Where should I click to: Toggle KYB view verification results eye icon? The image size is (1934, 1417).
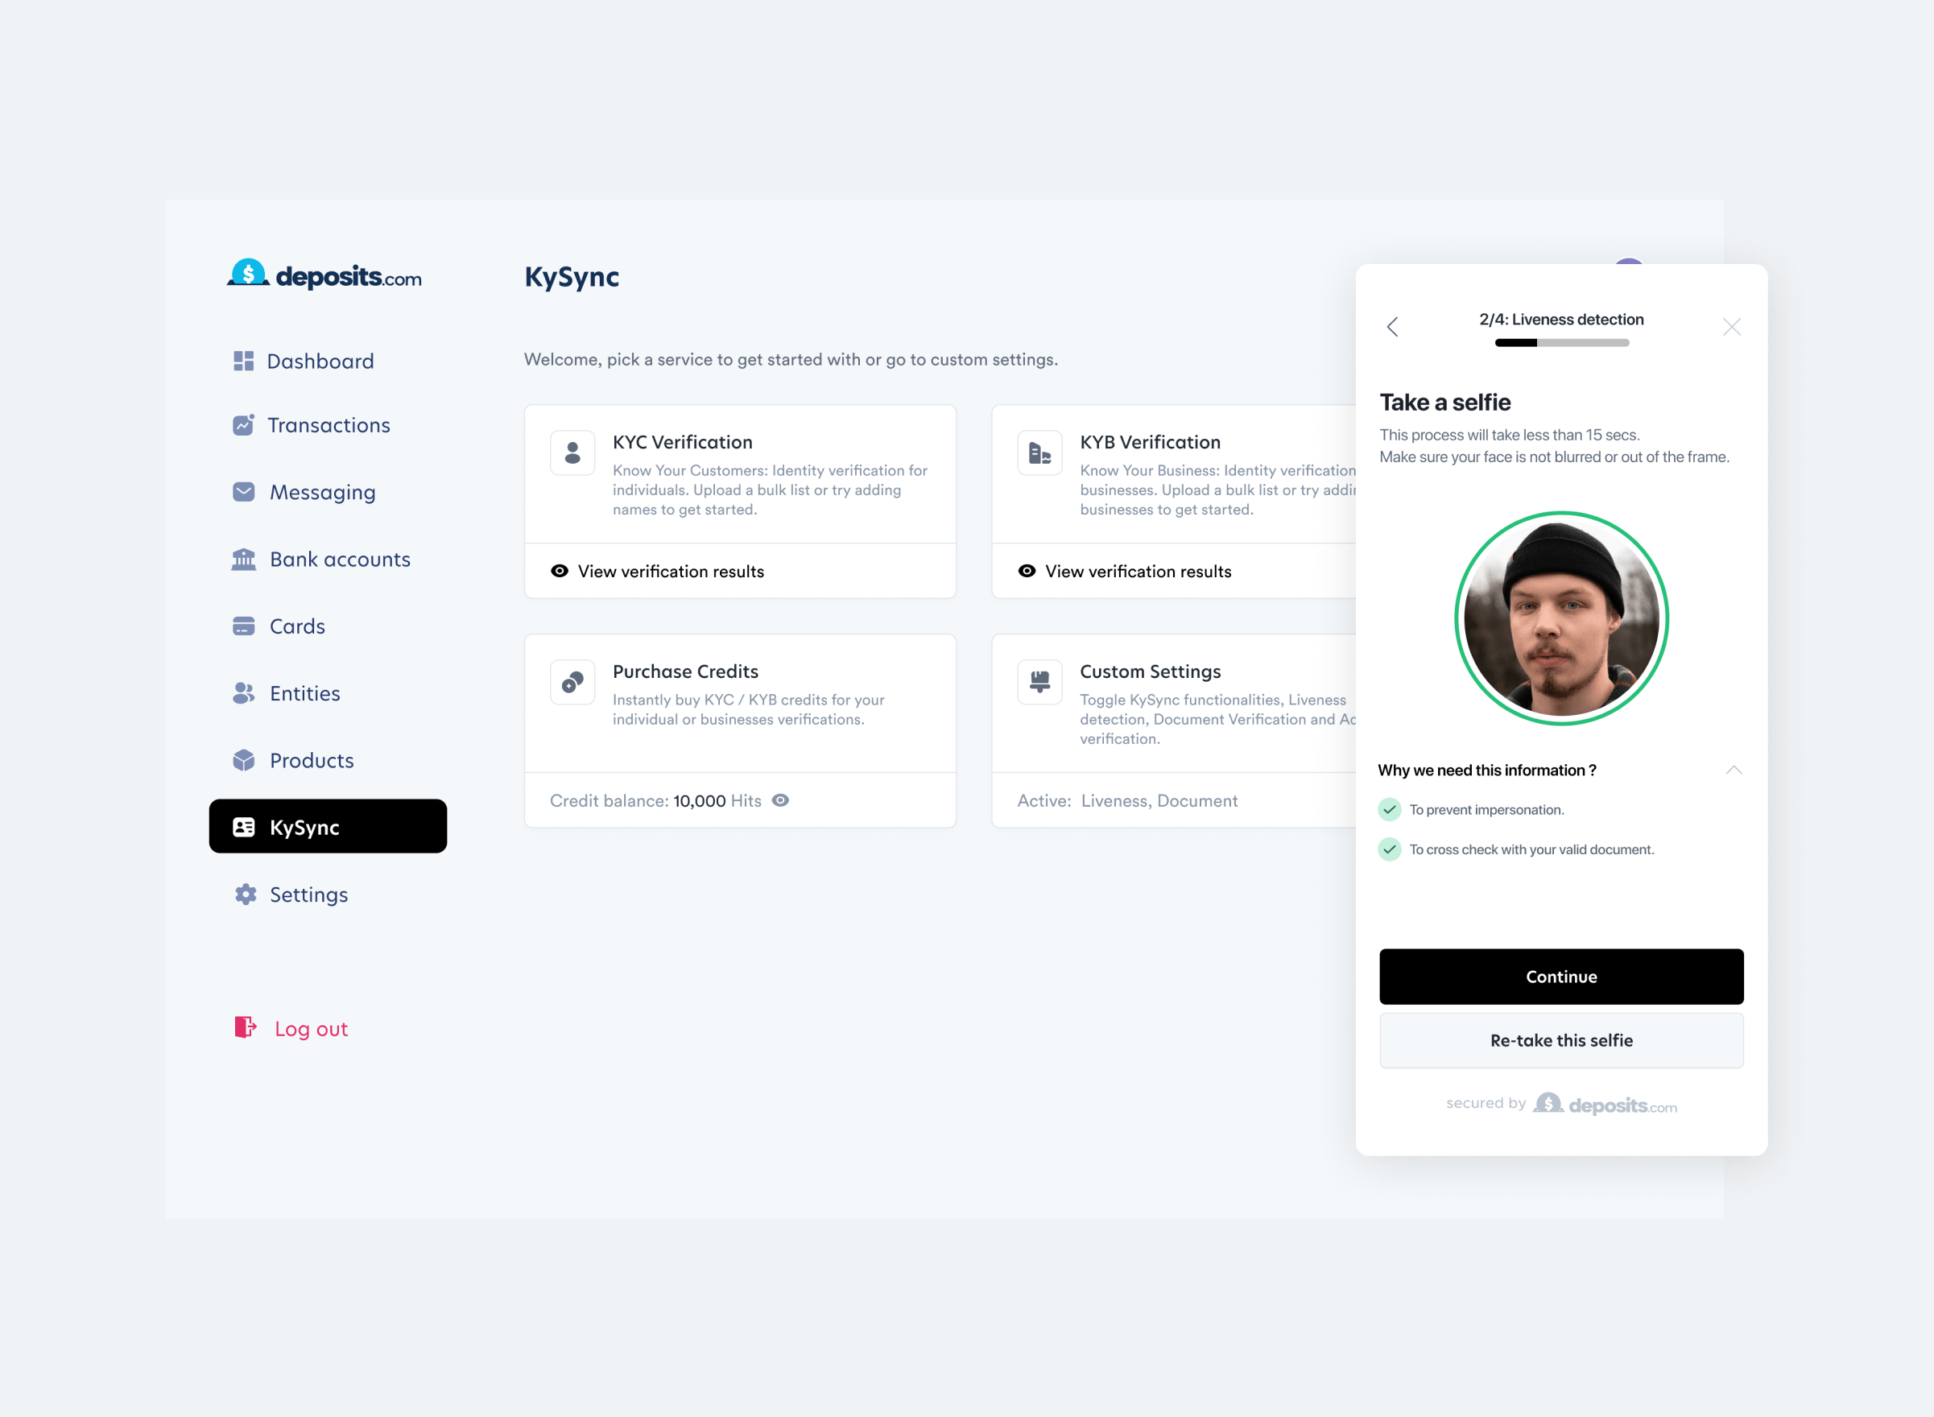tap(1027, 570)
